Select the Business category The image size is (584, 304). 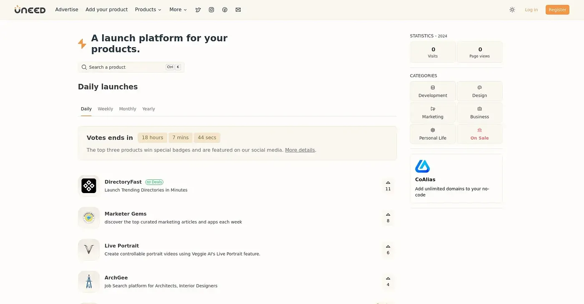click(480, 113)
